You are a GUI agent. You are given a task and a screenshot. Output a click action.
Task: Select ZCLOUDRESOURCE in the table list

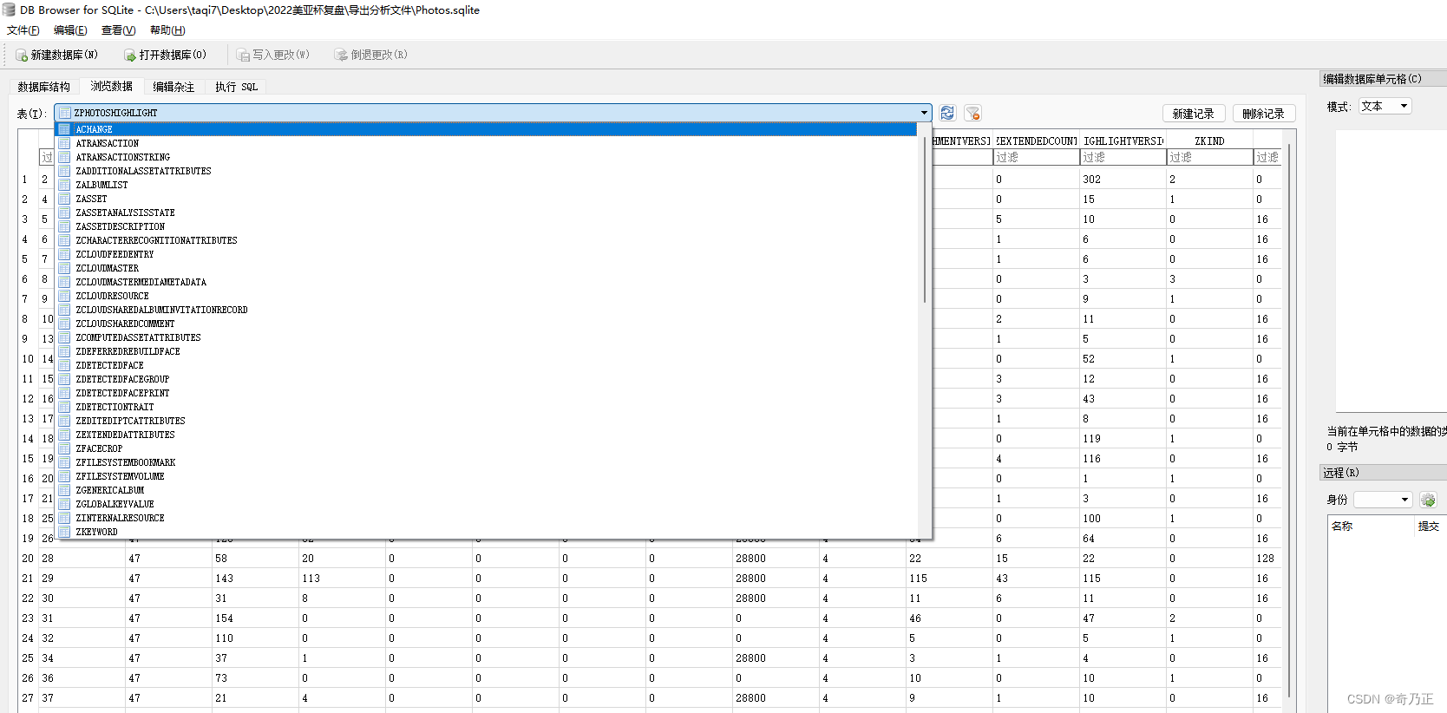487,296
